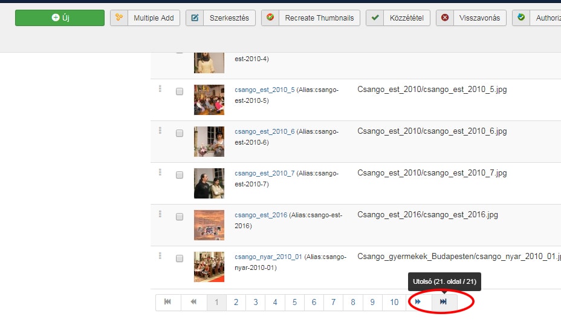
Task: Go to pagination page 10
Action: click(394, 302)
